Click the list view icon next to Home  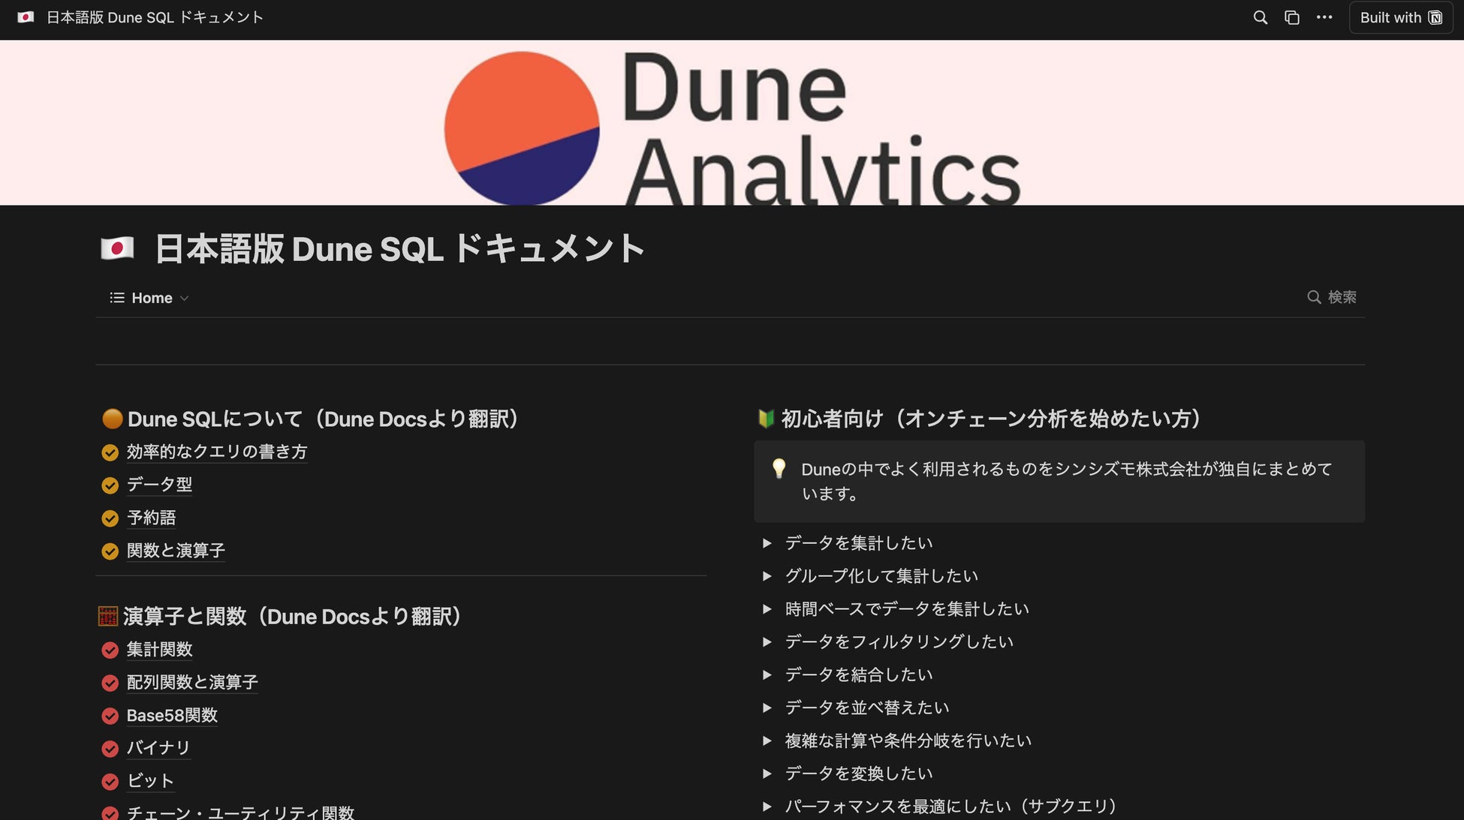coord(116,298)
